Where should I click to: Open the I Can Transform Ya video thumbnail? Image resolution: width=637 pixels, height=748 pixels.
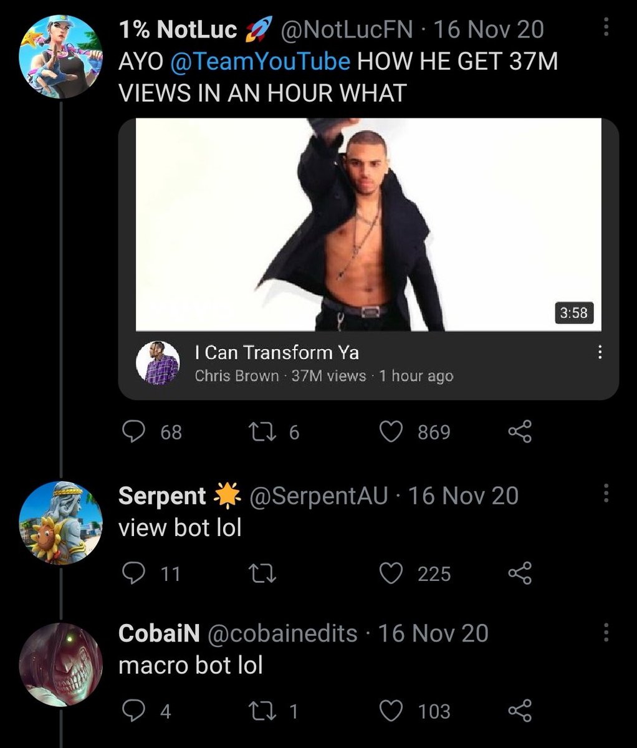pyautogui.click(x=368, y=224)
